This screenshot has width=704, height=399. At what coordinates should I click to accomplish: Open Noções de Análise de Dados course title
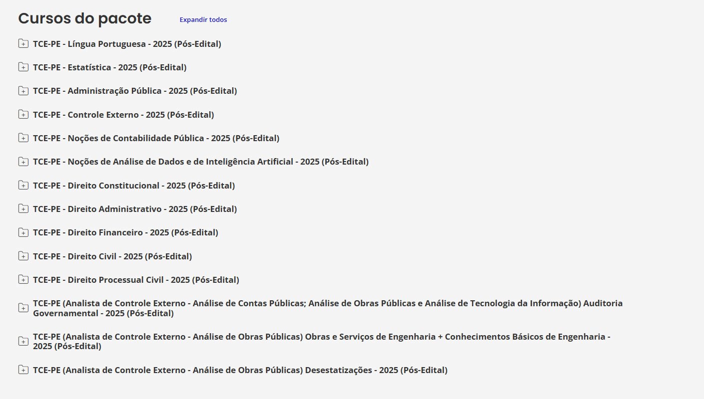click(x=200, y=162)
